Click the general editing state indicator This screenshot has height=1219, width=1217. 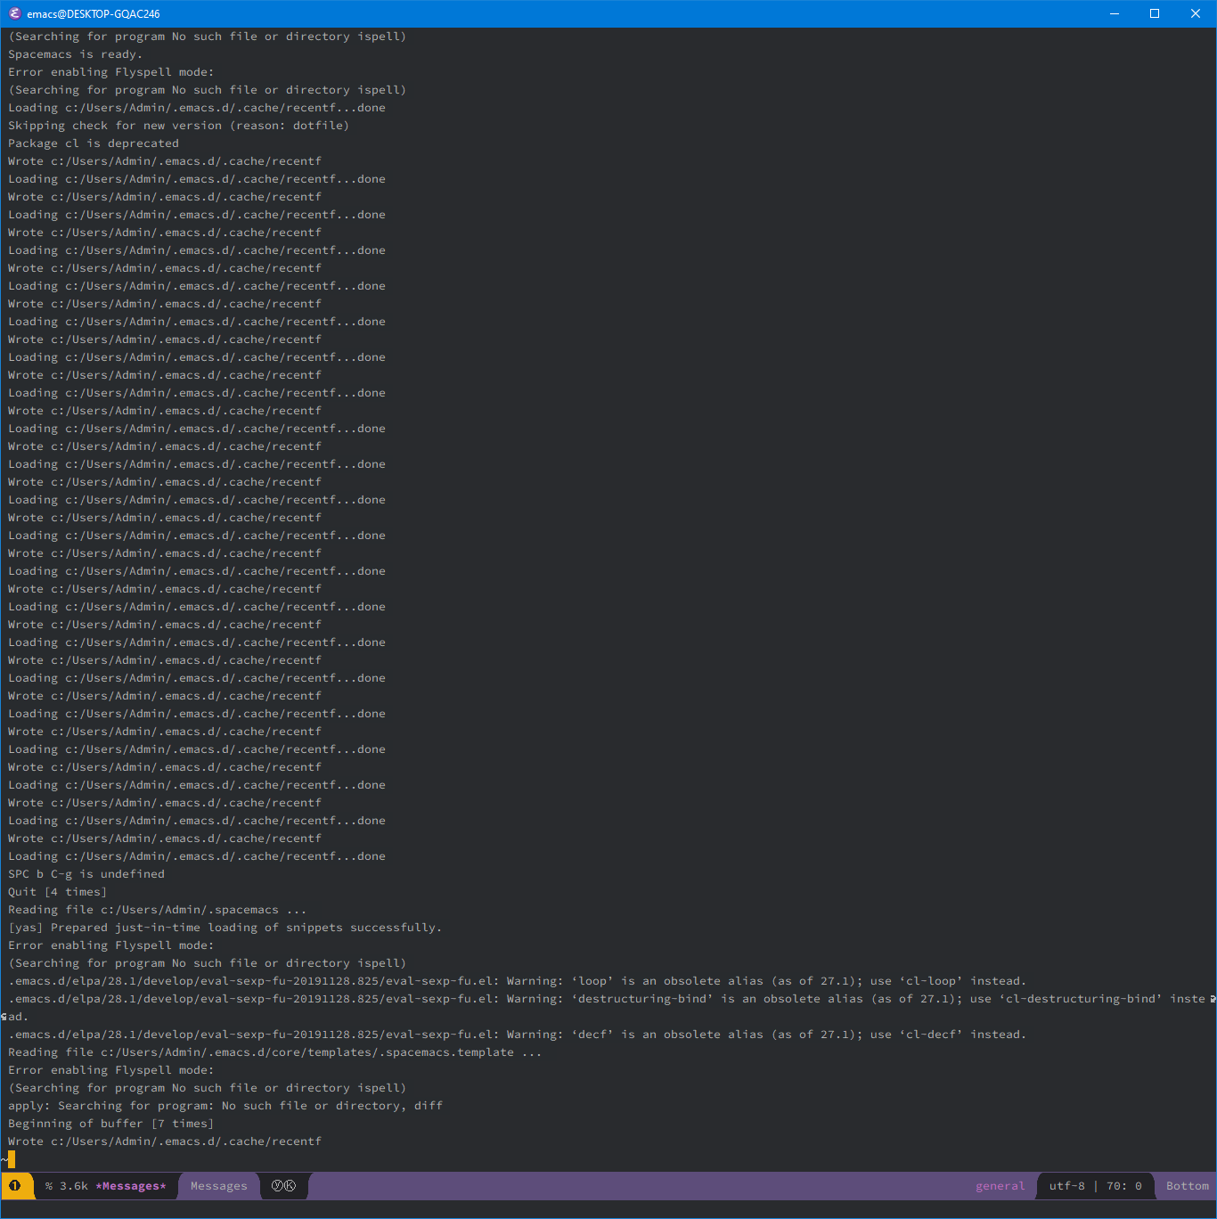pyautogui.click(x=1000, y=1186)
